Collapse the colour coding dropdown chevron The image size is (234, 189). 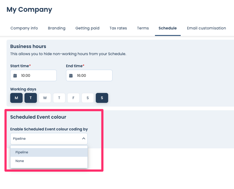point(83,139)
